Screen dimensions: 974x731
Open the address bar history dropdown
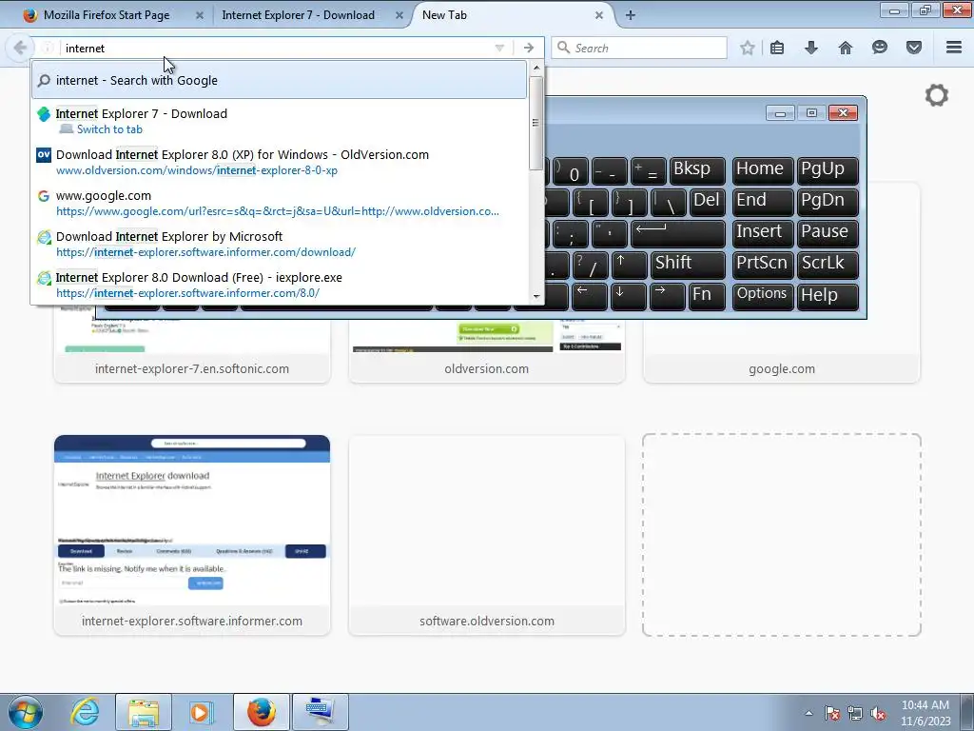coord(499,48)
